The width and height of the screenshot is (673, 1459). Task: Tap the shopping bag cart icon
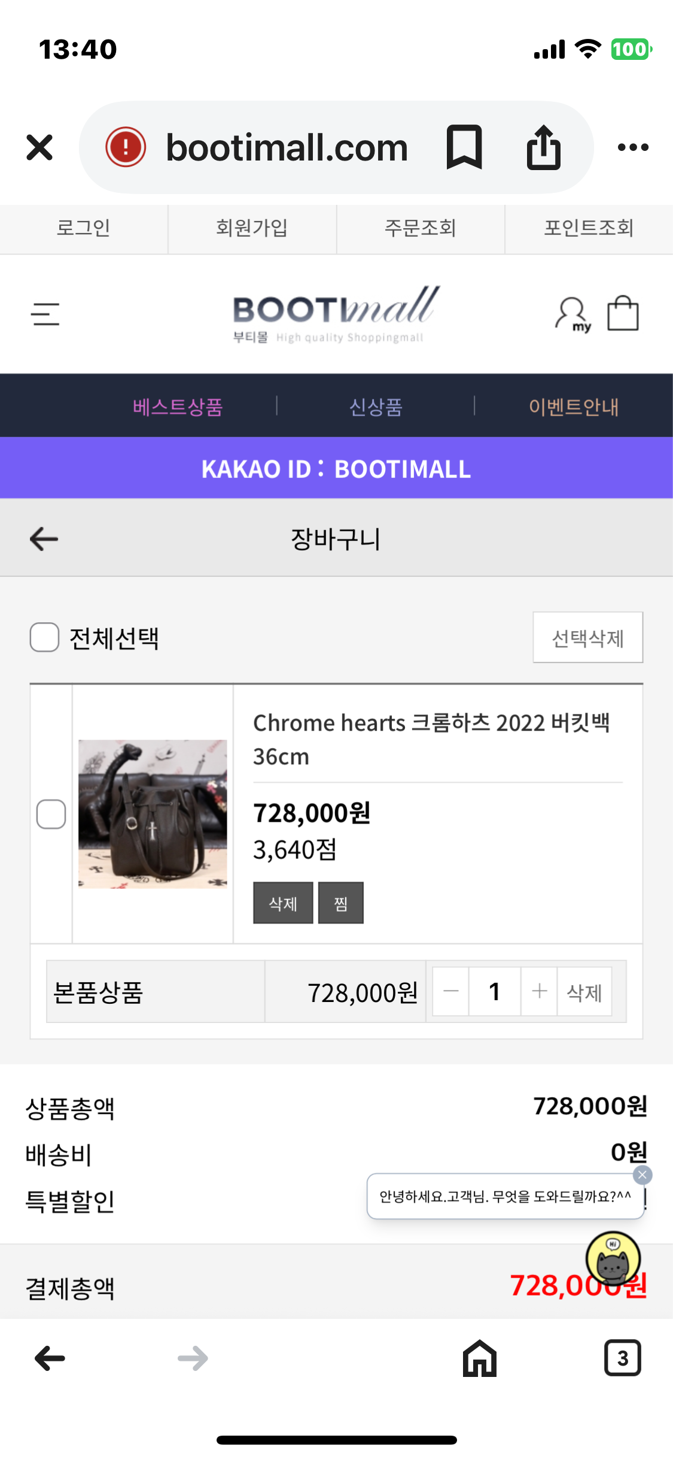tap(623, 313)
